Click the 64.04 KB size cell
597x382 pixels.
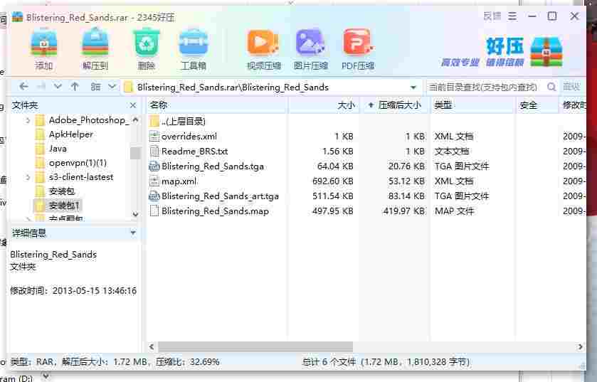click(x=335, y=166)
